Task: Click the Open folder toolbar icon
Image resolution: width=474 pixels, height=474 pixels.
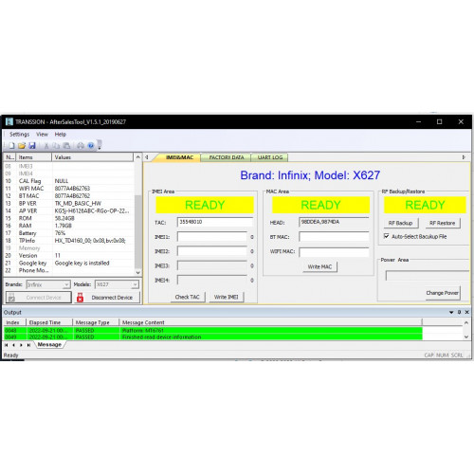Action: point(22,146)
